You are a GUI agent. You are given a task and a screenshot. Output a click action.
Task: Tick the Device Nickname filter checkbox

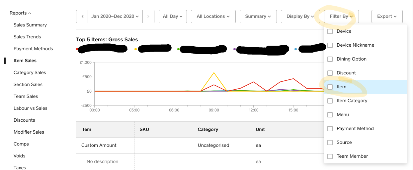coord(330,45)
